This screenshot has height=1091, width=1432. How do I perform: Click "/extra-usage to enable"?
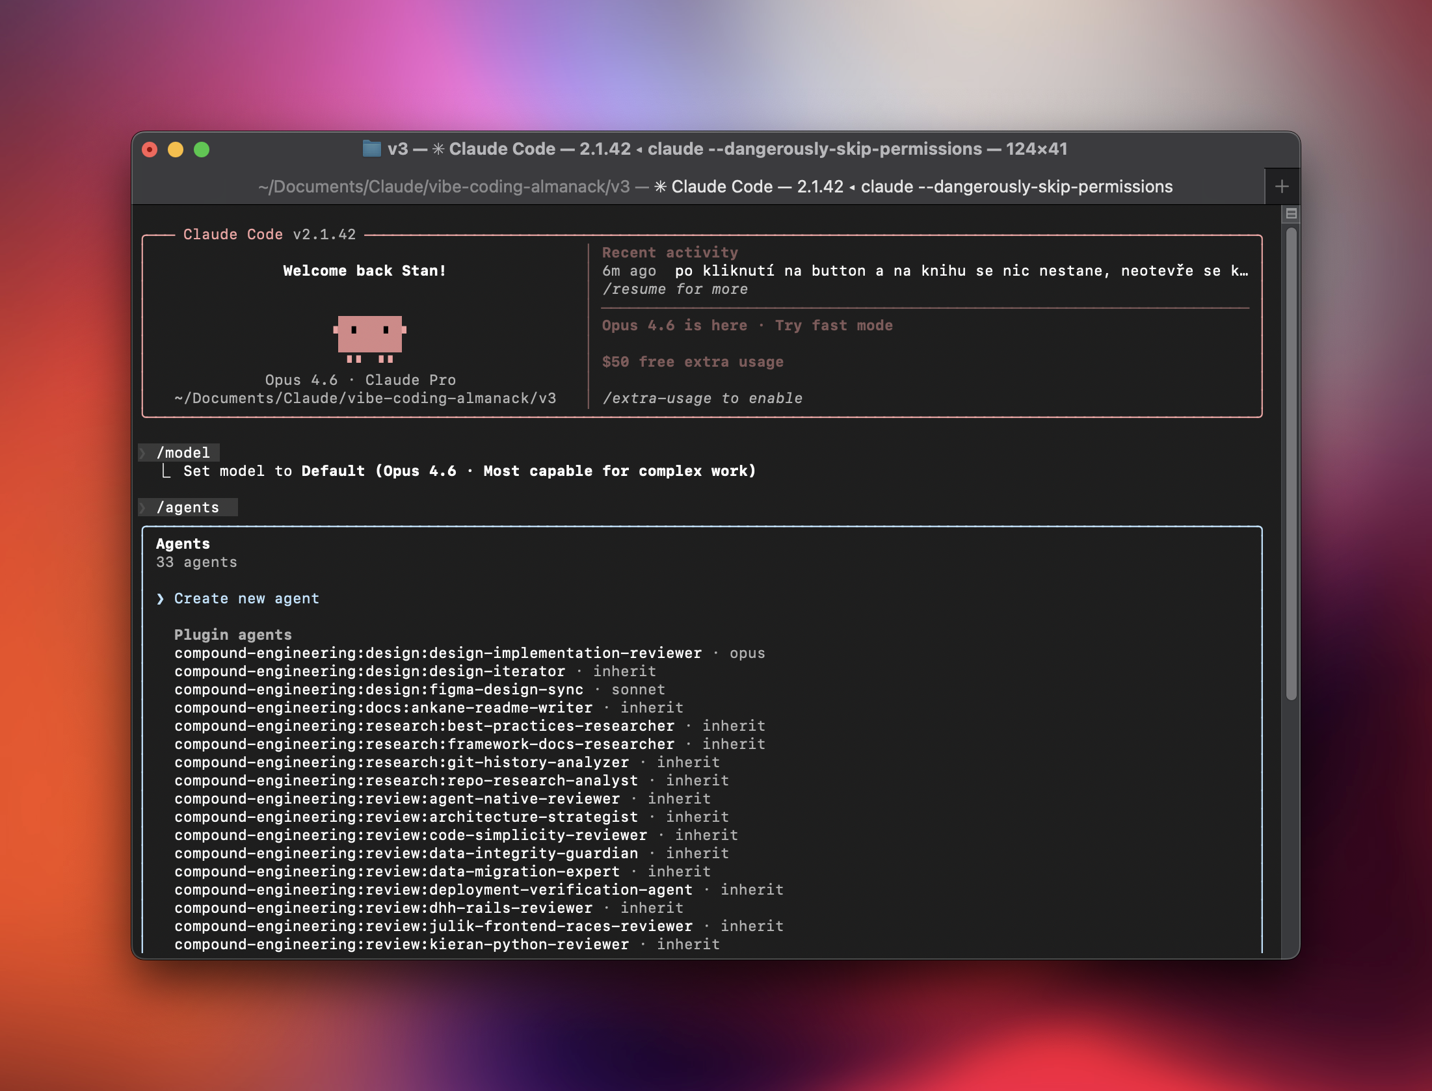[703, 398]
